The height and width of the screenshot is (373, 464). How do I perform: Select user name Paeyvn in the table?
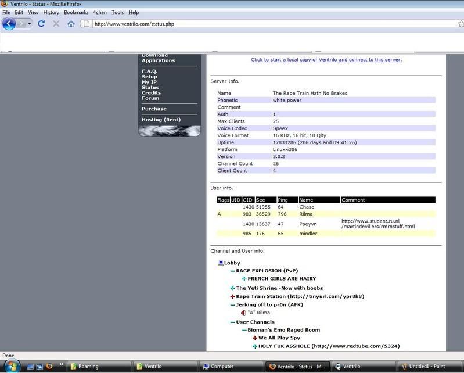[308, 224]
